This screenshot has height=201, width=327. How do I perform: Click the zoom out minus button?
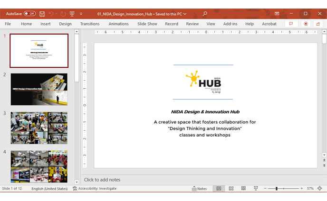pyautogui.click(x=265, y=189)
